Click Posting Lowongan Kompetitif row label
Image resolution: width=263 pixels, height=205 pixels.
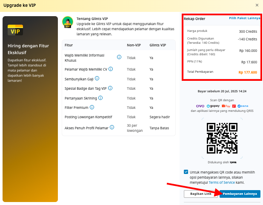coord(88,117)
